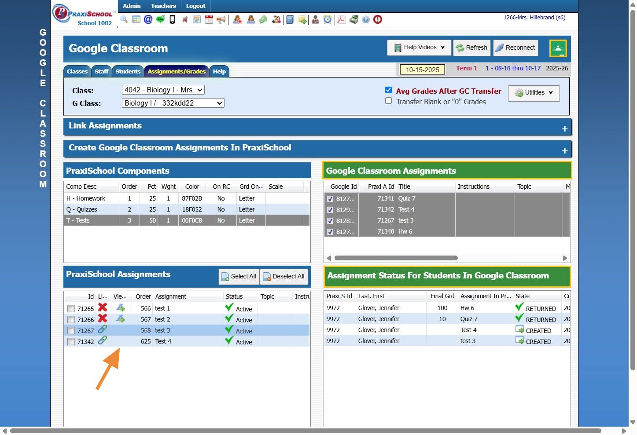Switch to the Students tab

[128, 71]
